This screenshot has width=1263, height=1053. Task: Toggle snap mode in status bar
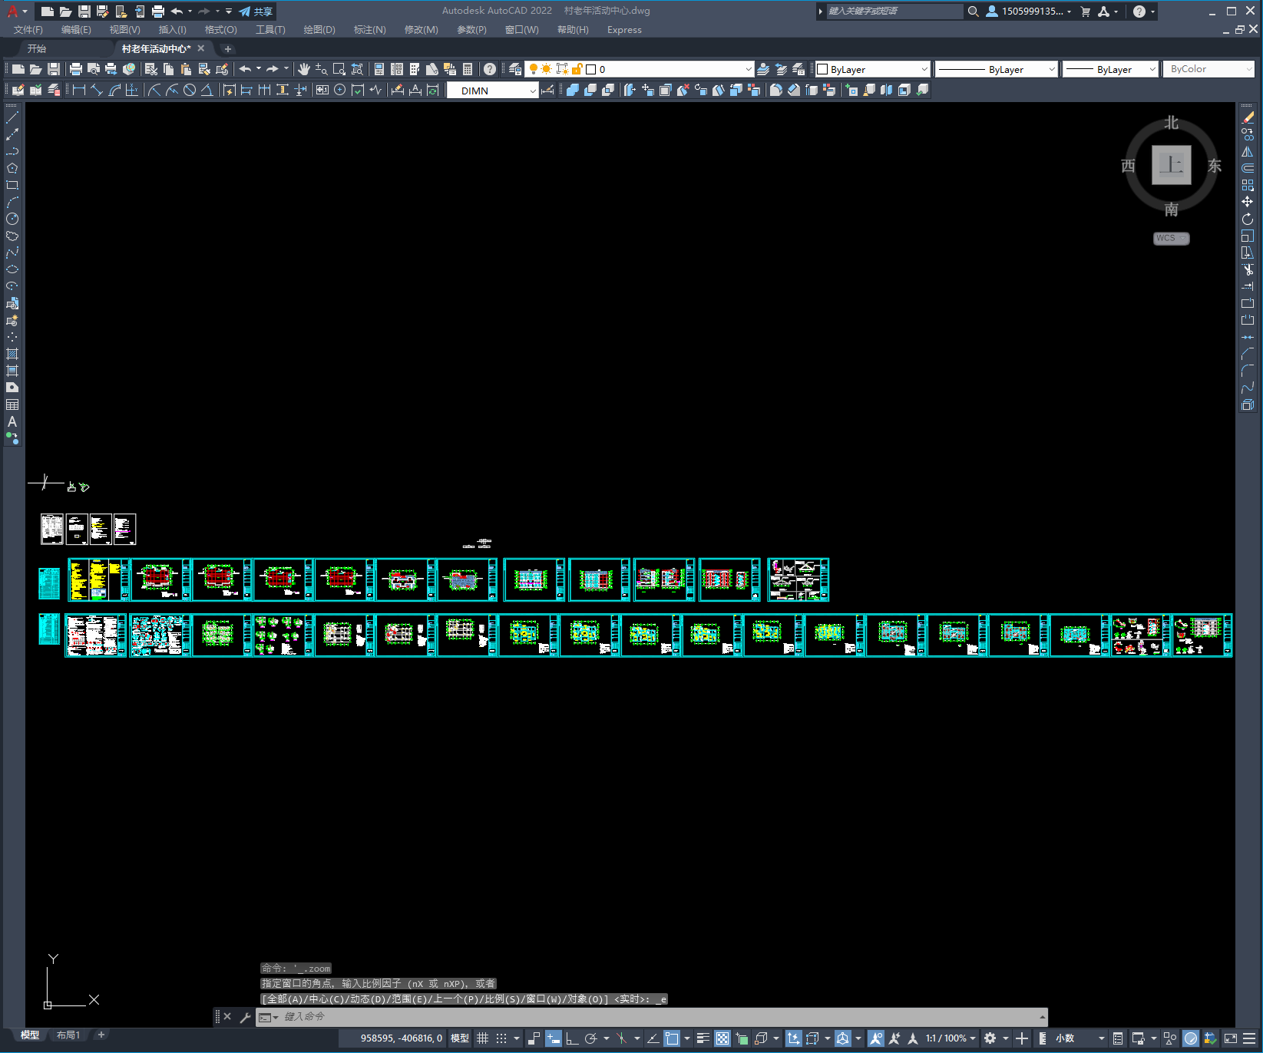point(501,1038)
